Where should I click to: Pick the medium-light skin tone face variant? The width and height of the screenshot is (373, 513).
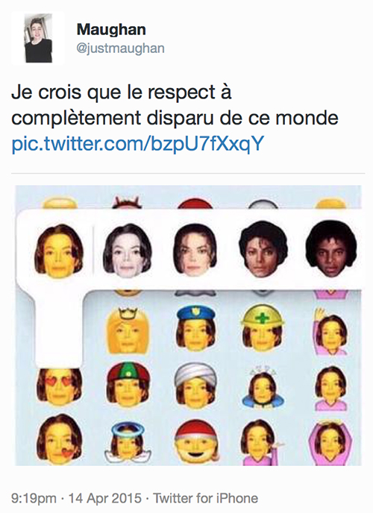(195, 251)
